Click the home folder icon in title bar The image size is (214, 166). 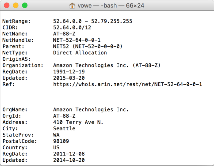click(72, 6)
